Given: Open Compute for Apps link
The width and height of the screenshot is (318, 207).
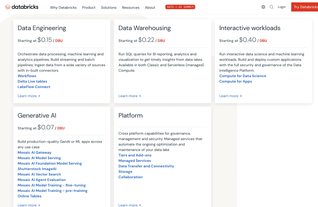Looking at the screenshot, I should (235, 81).
